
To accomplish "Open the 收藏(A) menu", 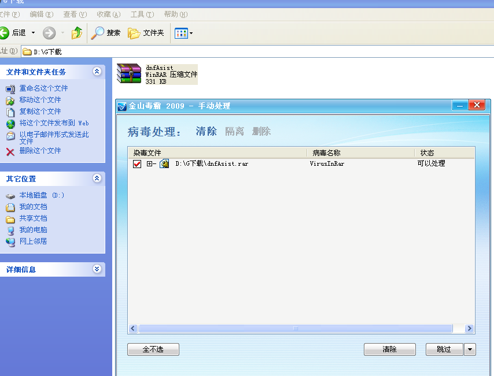I will click(x=108, y=14).
